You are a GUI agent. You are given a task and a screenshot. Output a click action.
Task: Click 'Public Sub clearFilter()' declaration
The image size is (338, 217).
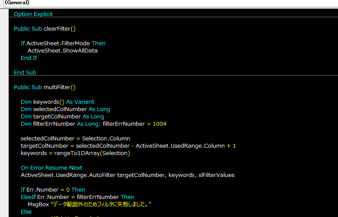pyautogui.click(x=45, y=29)
